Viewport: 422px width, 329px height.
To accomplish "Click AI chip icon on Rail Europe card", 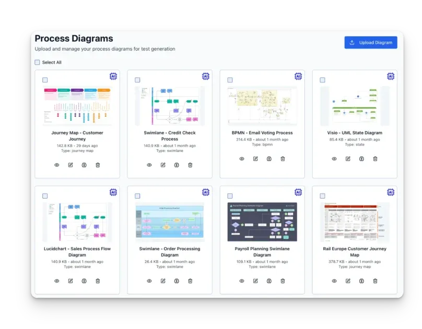I will click(391, 192).
